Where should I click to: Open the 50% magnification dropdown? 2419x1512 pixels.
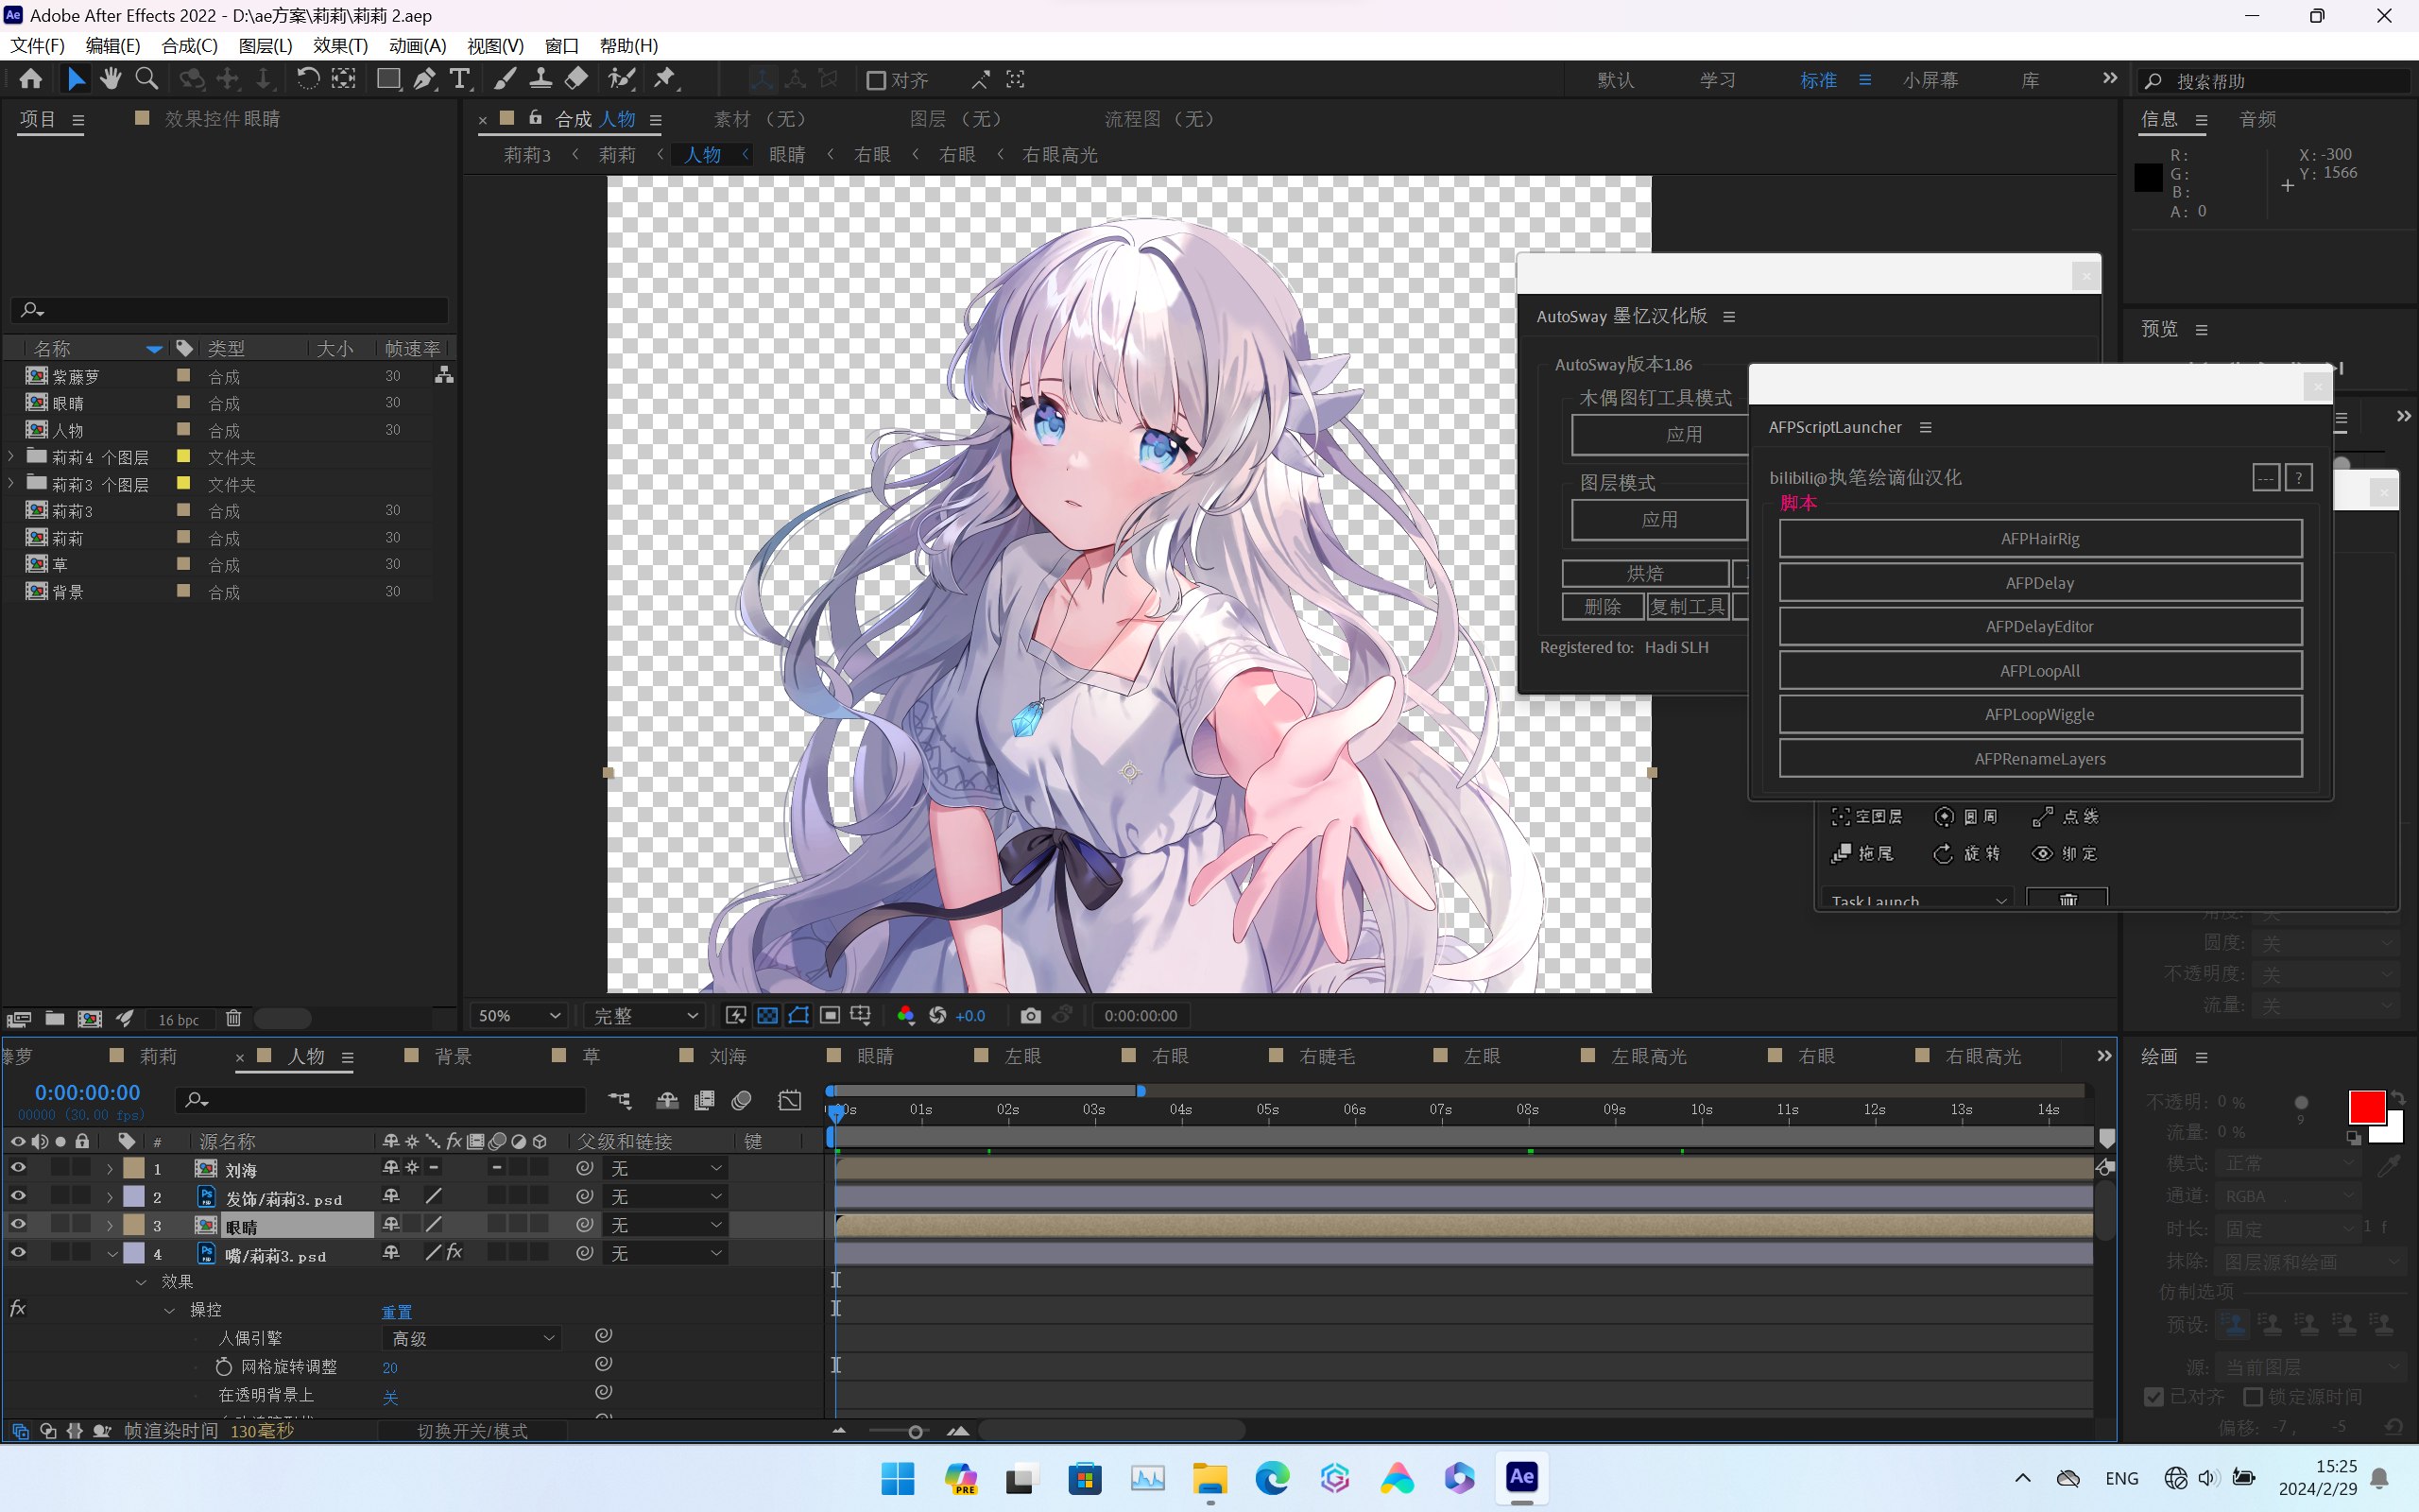pyautogui.click(x=519, y=1016)
